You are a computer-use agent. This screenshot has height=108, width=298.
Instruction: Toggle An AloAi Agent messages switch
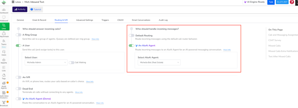132,45
